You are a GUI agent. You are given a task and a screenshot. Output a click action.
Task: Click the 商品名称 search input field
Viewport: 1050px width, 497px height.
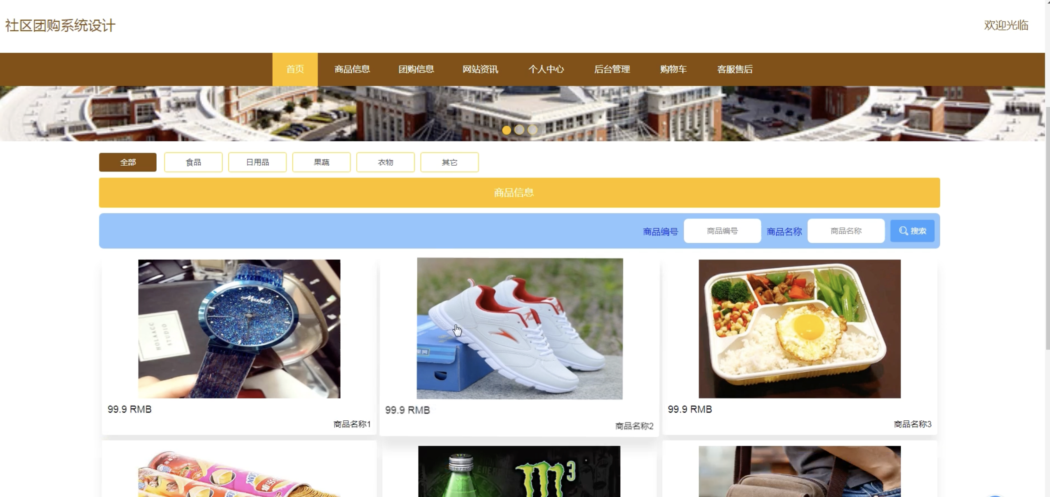click(846, 231)
